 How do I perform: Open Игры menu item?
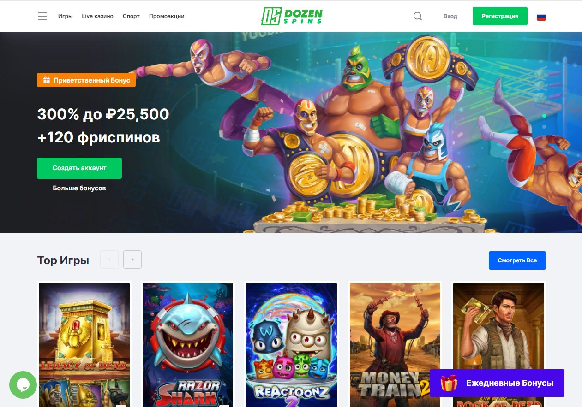(x=66, y=16)
